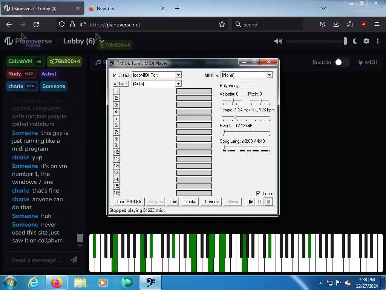The width and height of the screenshot is (386, 290).
Task: Toggle channel 8 button
Action: point(116,139)
